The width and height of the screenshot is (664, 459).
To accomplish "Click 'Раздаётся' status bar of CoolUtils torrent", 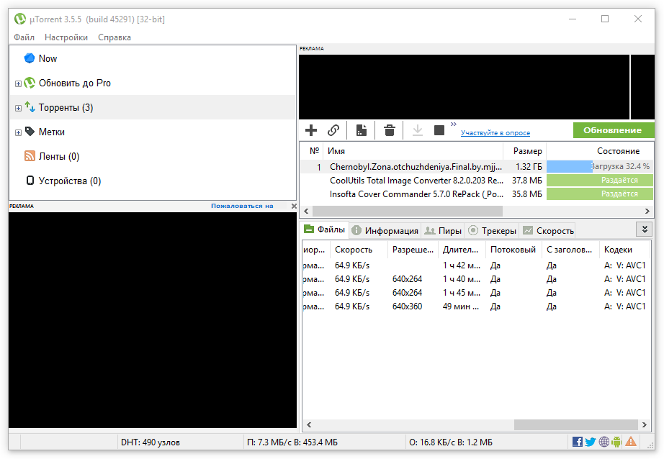I will point(600,180).
